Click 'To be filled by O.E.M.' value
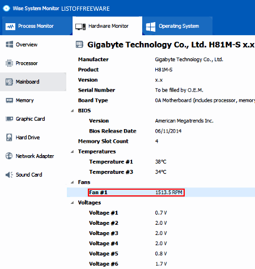 179,90
